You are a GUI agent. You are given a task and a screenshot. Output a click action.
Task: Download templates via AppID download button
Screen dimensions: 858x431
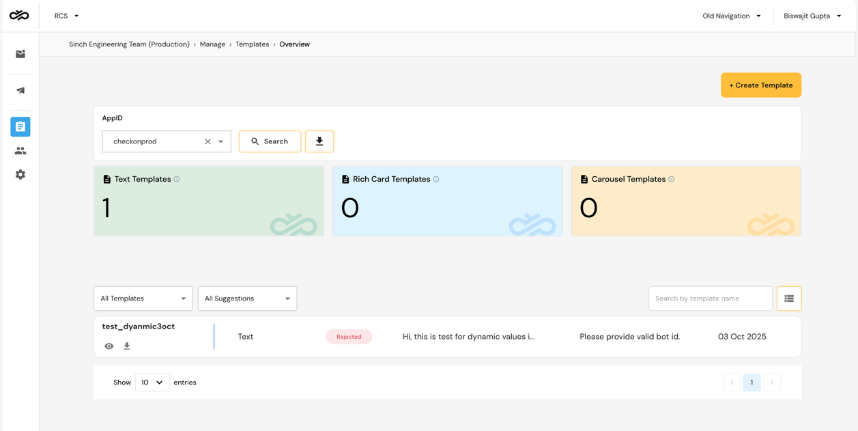coord(319,141)
